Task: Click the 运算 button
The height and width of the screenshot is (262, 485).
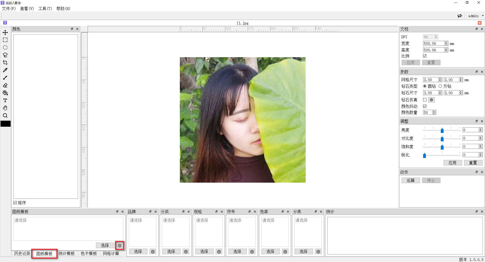Action: (x=410, y=180)
